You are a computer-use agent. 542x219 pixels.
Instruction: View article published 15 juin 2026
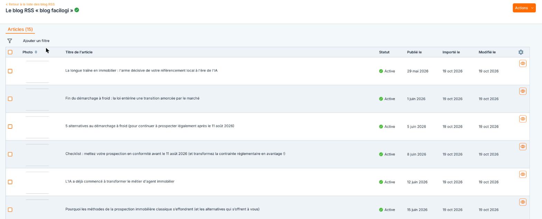pos(523,202)
